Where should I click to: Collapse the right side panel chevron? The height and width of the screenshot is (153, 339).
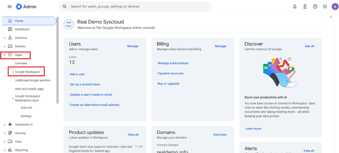pyautogui.click(x=331, y=17)
